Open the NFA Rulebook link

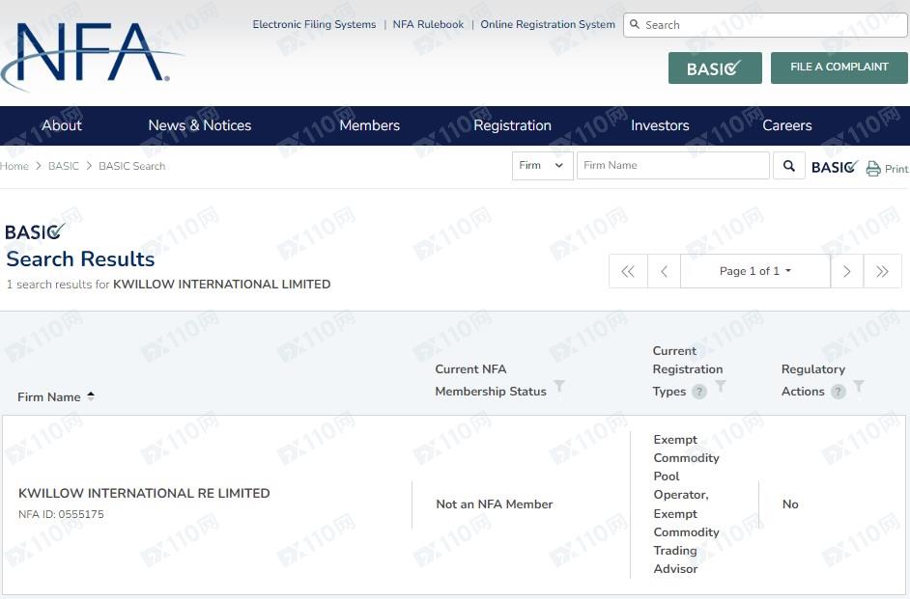point(428,25)
